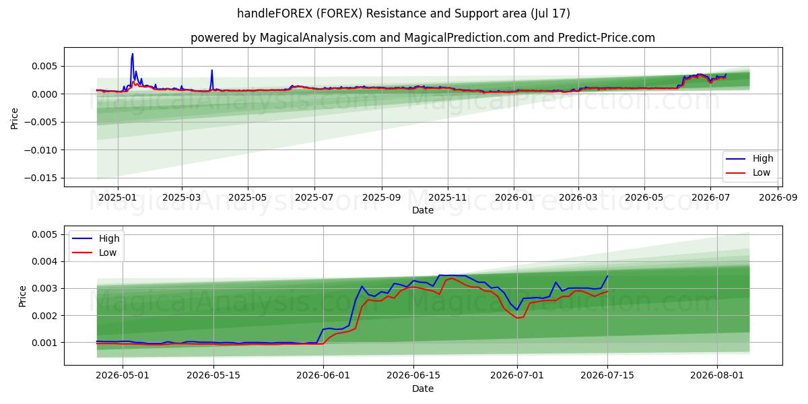Click the 'Date' axis label under the top chart

tap(423, 210)
